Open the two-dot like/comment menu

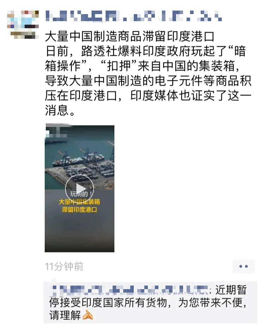[243, 267]
